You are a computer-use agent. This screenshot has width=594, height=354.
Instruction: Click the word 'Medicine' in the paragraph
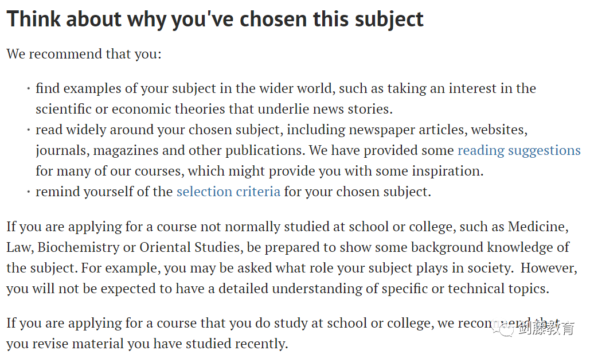click(x=537, y=227)
